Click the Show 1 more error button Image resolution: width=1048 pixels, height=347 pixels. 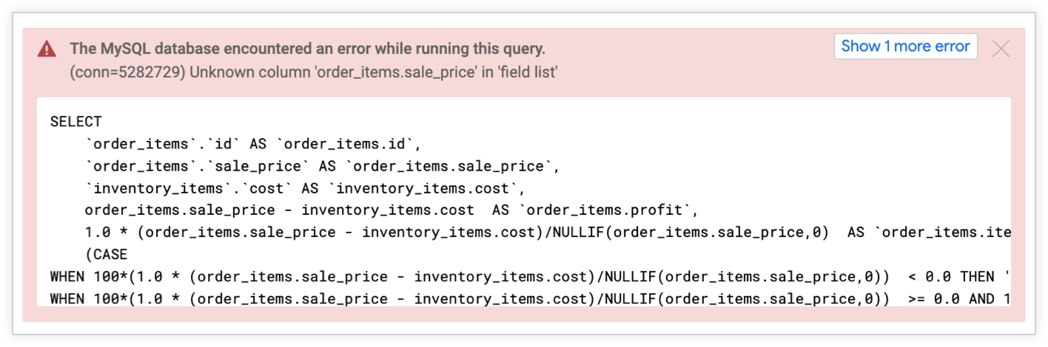coord(905,47)
